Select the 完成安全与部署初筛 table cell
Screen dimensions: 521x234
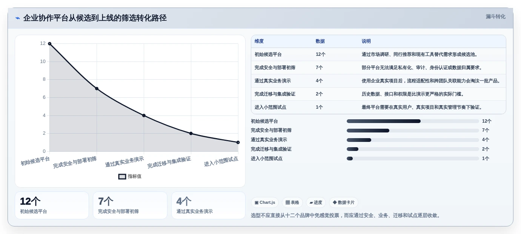[x=275, y=68]
